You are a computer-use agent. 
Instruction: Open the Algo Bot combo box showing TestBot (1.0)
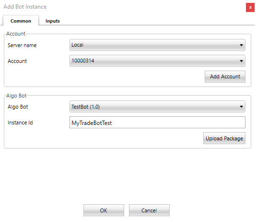click(x=157, y=107)
